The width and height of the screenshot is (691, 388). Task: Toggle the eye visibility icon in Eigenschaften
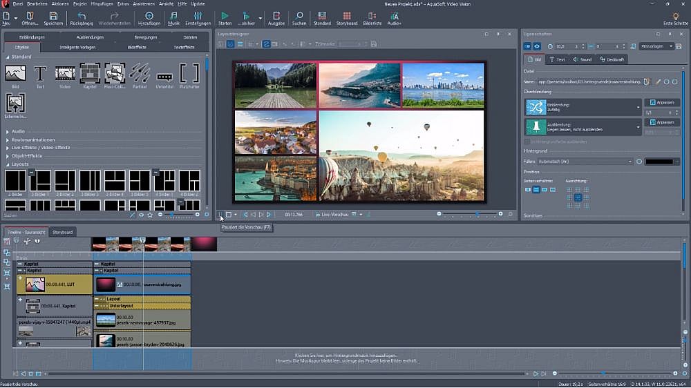pyautogui.click(x=537, y=46)
